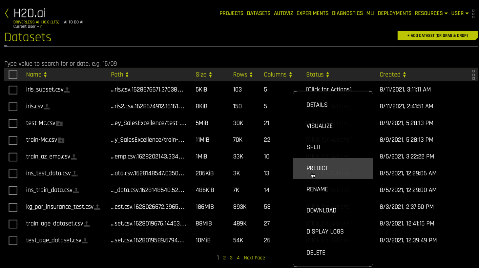The image size is (479, 268).
Task: Open the MLI navigation tab
Action: click(370, 13)
